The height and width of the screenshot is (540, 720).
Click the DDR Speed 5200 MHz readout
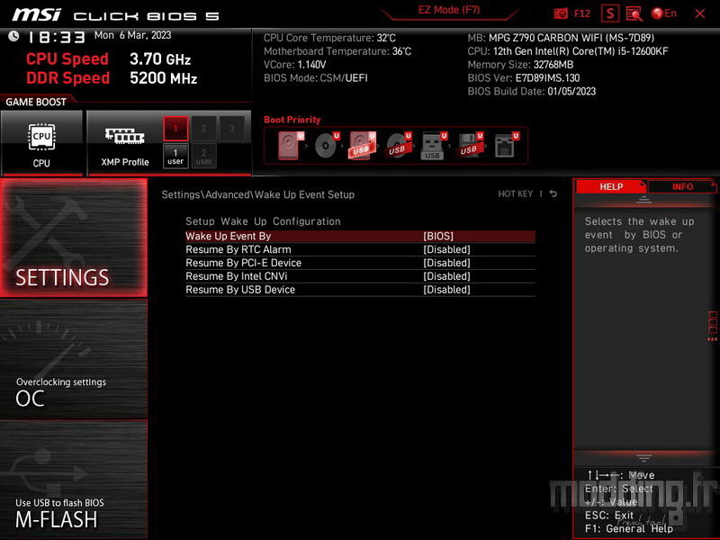(x=112, y=77)
